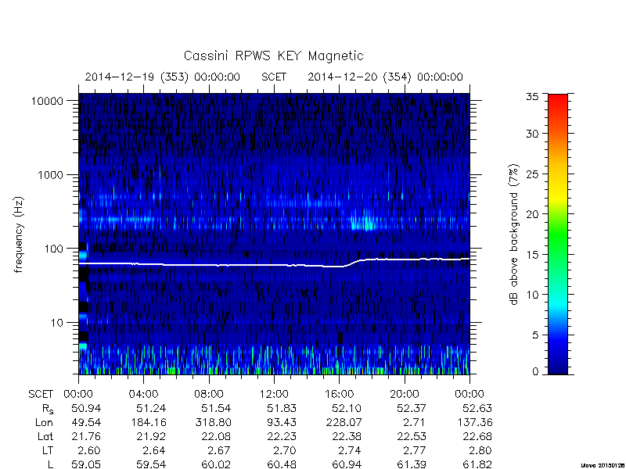
Task: Click the Lat value 21.76
Action: coord(86,436)
